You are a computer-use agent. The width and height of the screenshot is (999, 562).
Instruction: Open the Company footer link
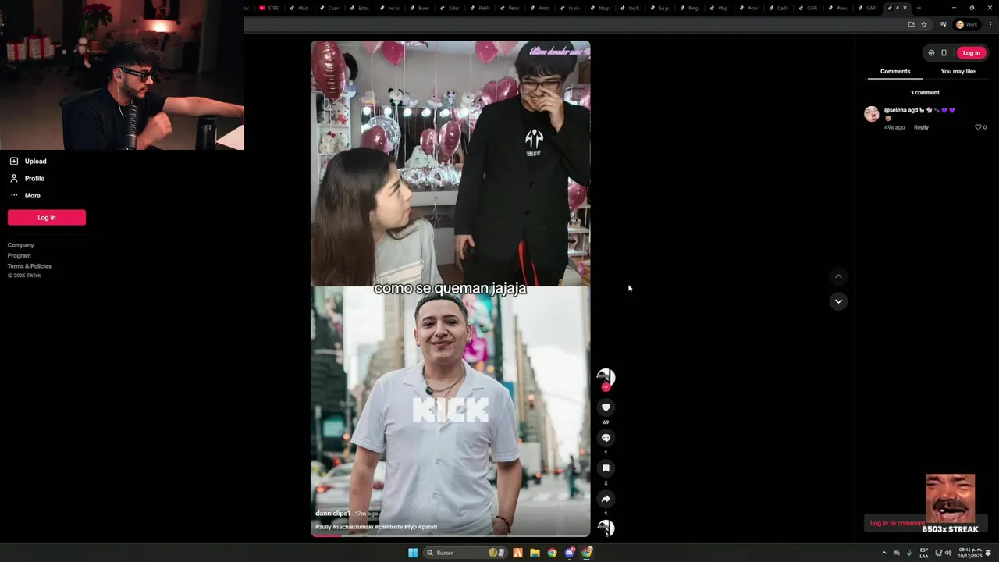(x=21, y=245)
